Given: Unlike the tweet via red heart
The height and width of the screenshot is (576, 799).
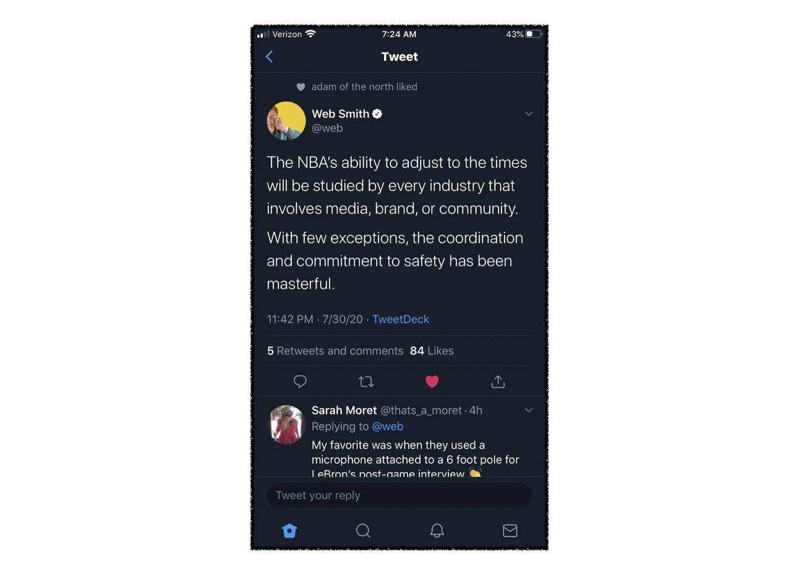Looking at the screenshot, I should pos(432,381).
